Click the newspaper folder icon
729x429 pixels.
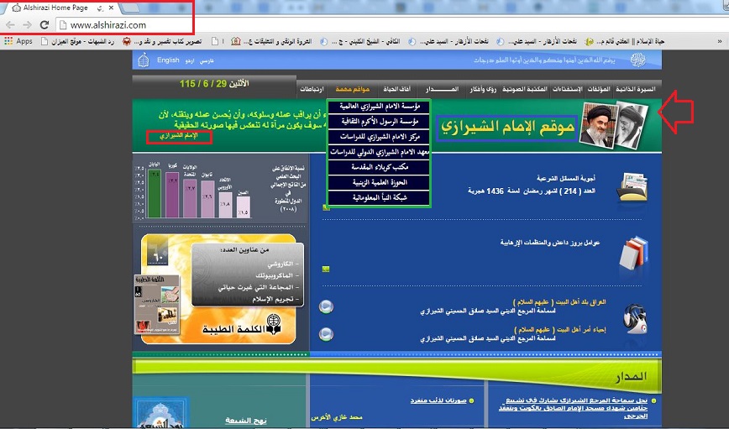click(x=632, y=187)
